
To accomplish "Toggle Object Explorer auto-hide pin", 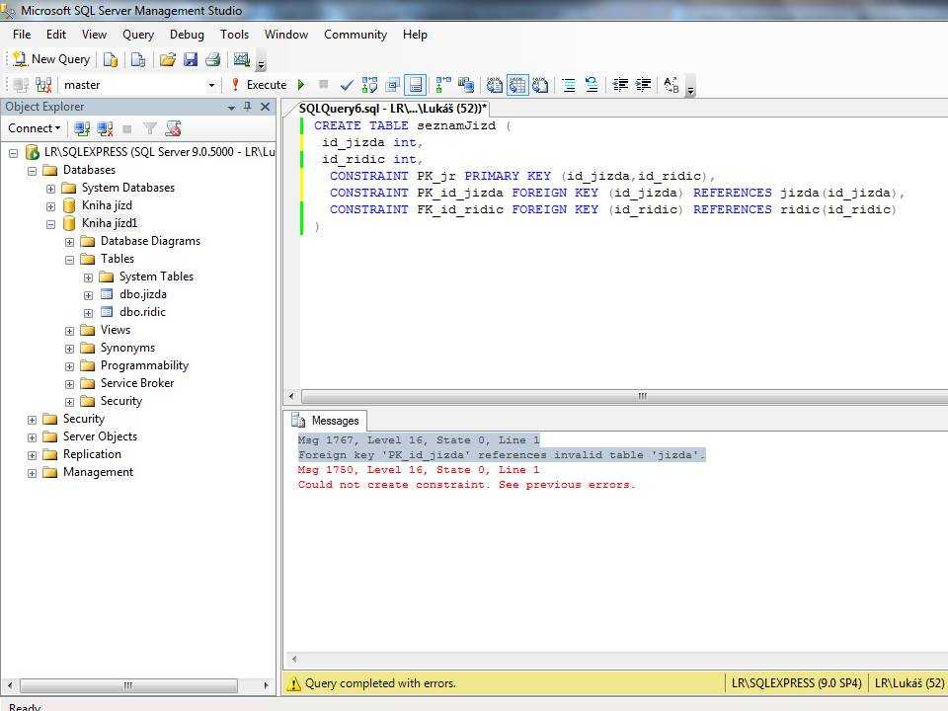I will pyautogui.click(x=247, y=107).
